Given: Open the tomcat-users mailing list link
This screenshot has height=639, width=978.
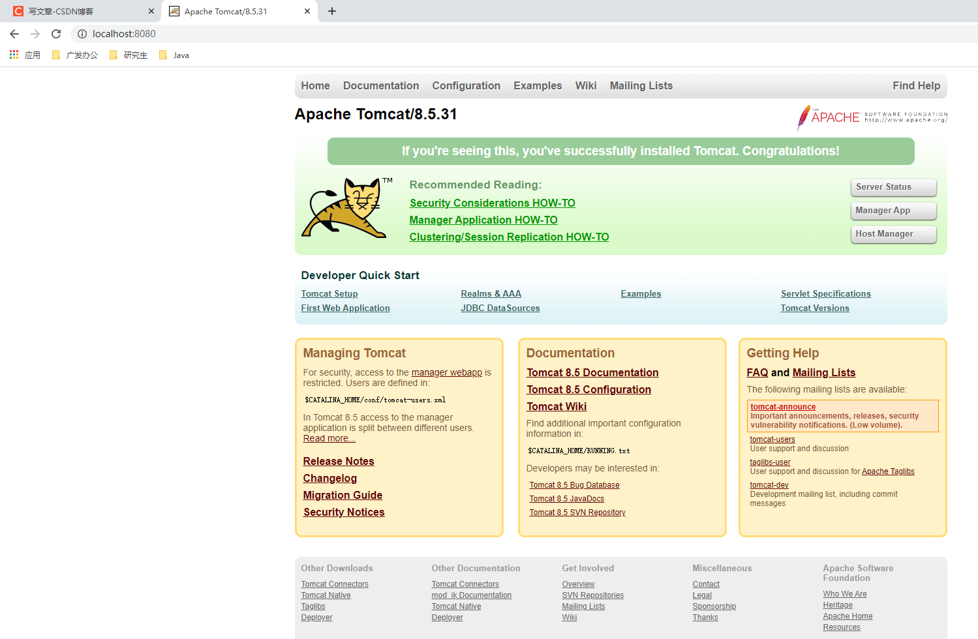Looking at the screenshot, I should (x=772, y=439).
